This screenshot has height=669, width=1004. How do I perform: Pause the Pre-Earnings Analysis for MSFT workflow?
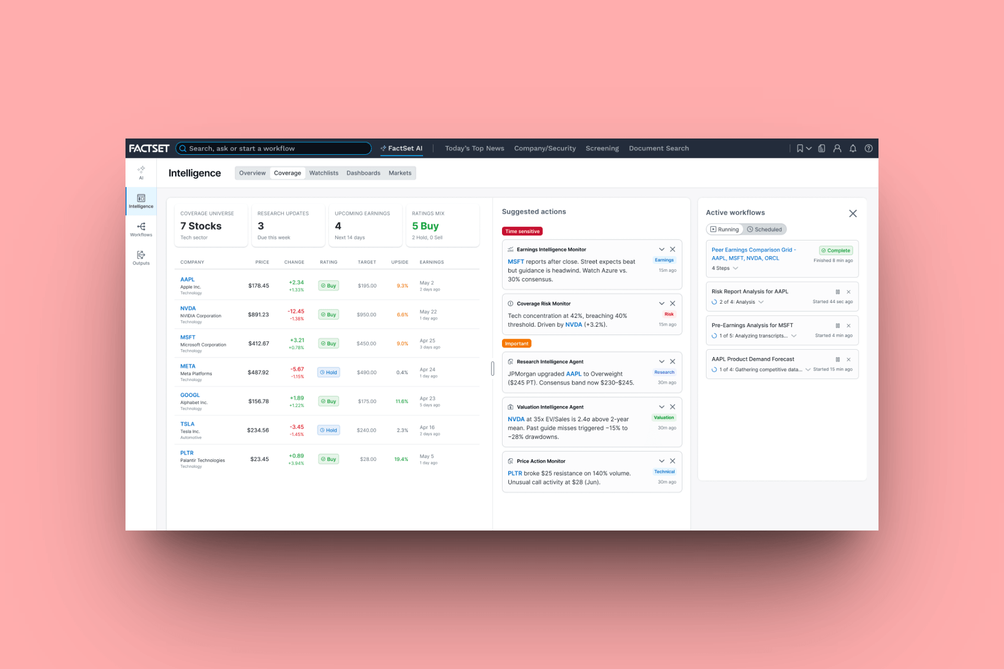838,326
